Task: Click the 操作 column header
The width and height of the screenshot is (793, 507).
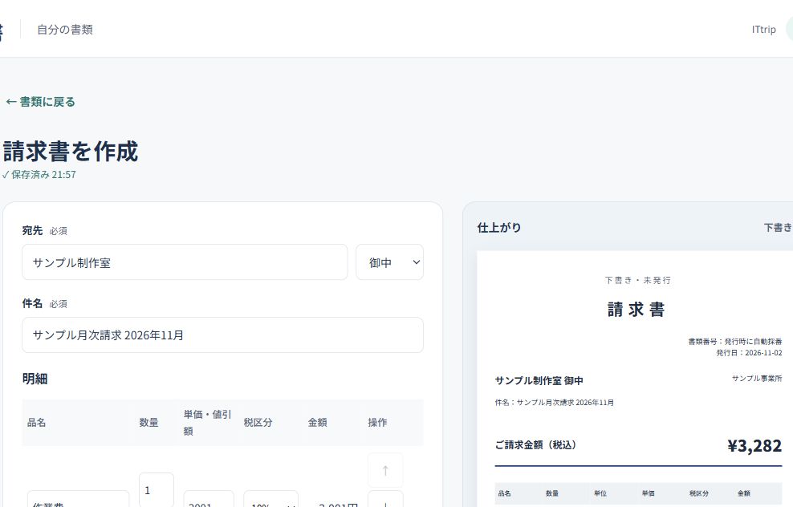Action: [x=377, y=423]
